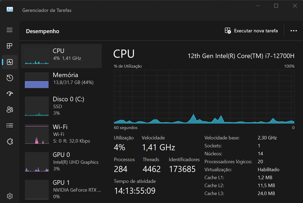Select the Disco 0 (C:) SSD entry

(61, 106)
